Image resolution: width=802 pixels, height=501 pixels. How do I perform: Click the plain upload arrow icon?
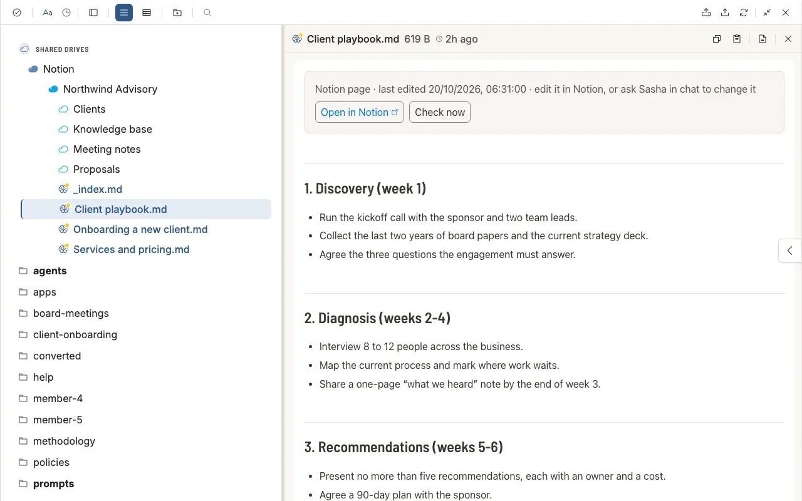(x=725, y=13)
